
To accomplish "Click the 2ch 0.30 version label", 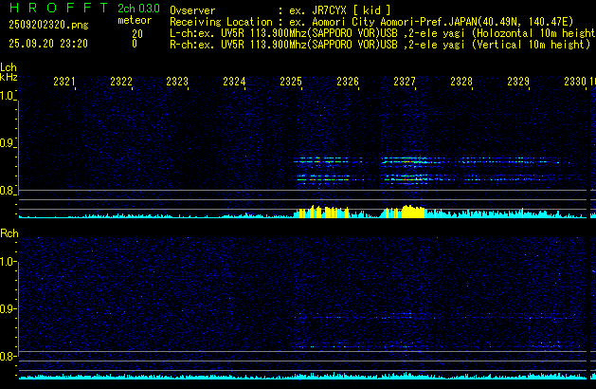I will point(139,8).
